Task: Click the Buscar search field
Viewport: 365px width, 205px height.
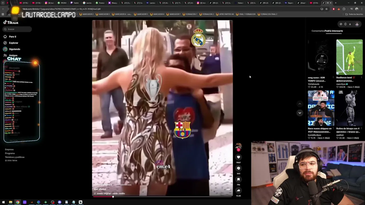Action: (x=17, y=29)
